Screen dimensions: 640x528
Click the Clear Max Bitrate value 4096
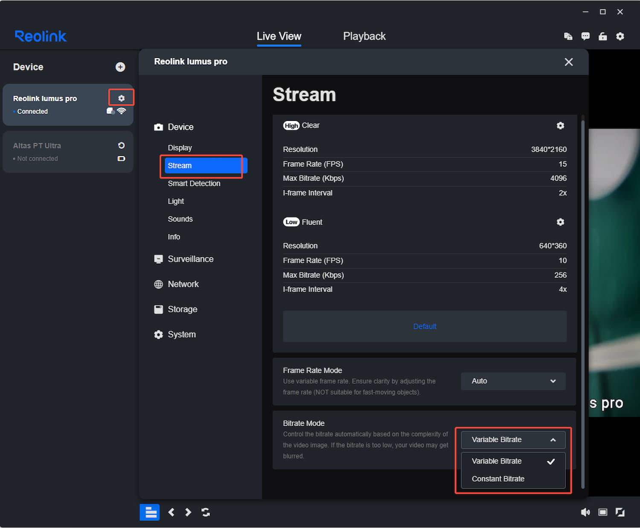click(559, 179)
